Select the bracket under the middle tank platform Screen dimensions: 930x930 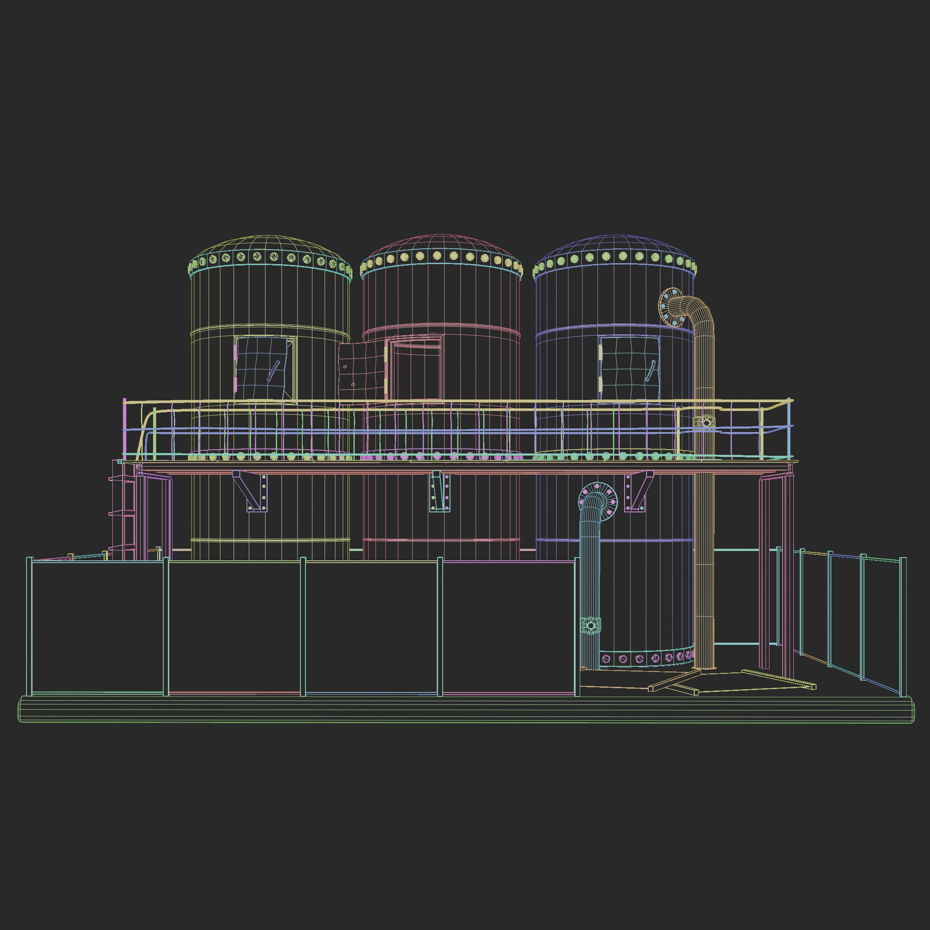point(440,491)
